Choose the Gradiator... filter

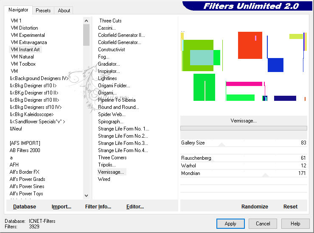coord(109,64)
